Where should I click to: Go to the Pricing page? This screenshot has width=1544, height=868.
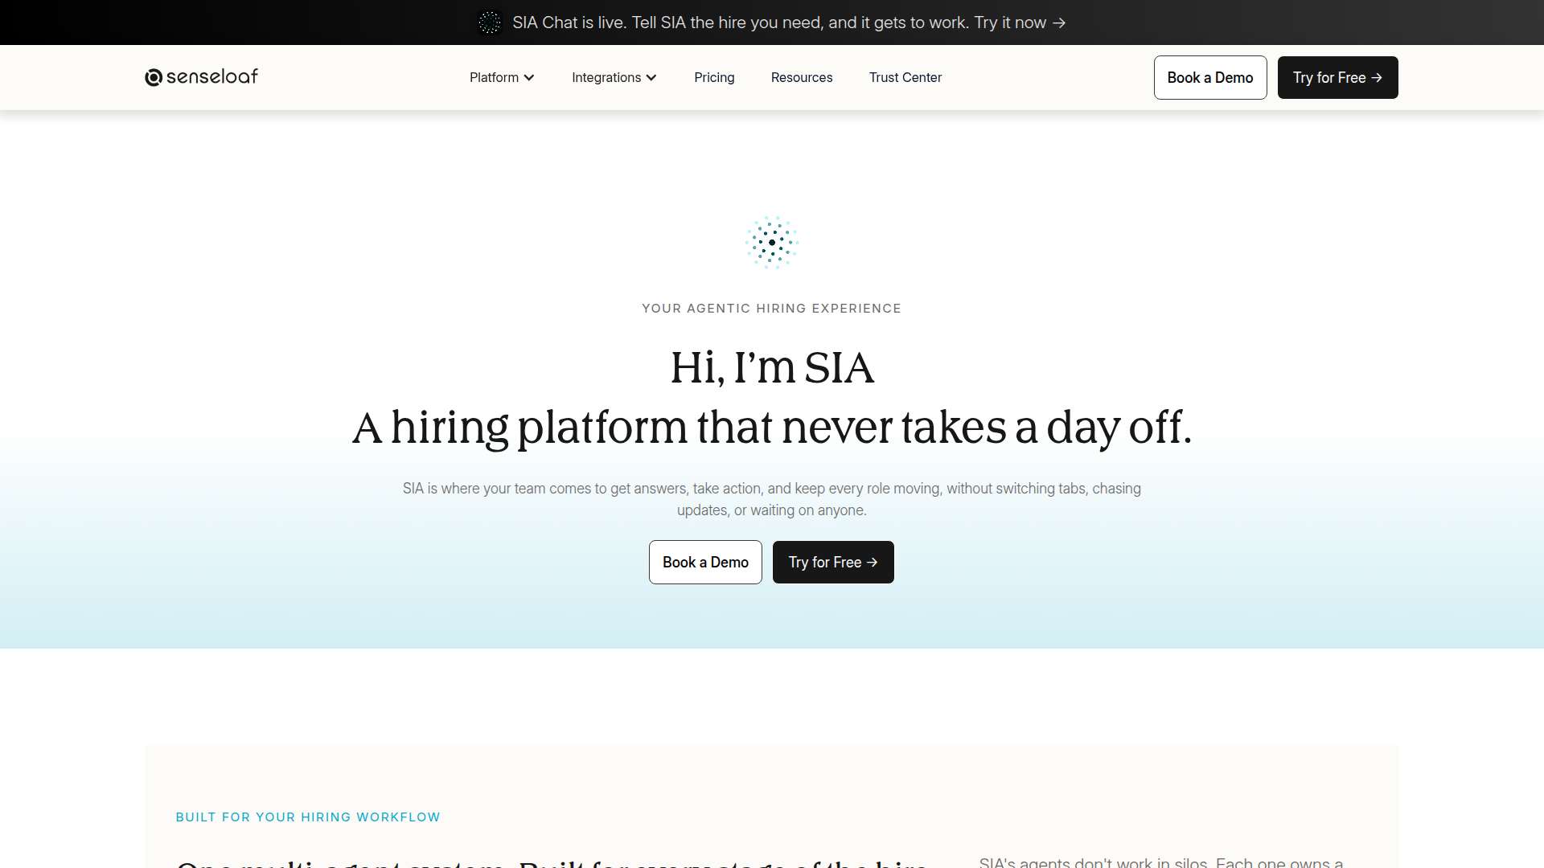(714, 77)
